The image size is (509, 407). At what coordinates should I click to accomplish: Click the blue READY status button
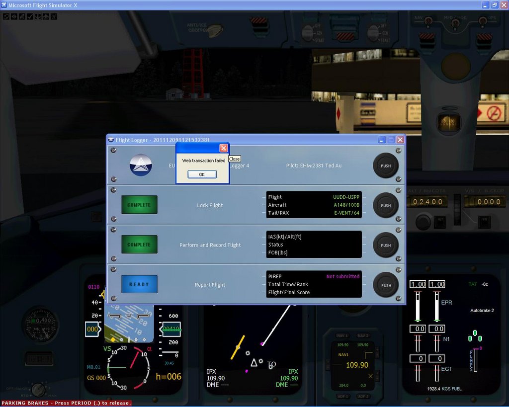pos(139,284)
